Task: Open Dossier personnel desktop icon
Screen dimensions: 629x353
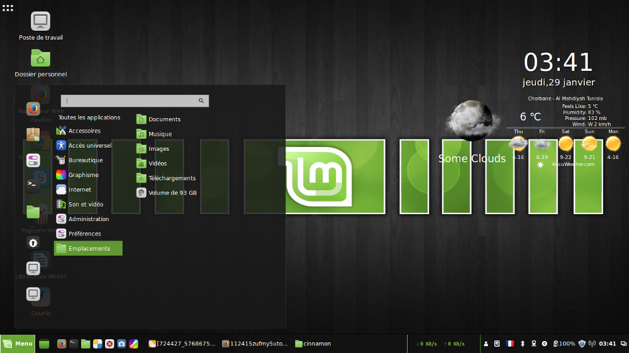Action: 40,63
